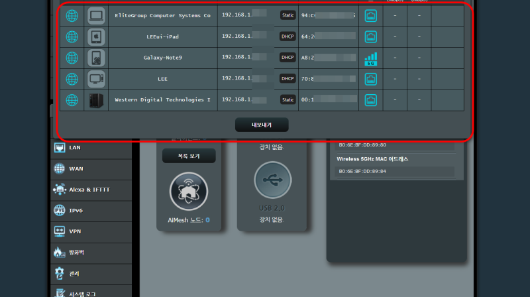Click wired interface icon in Western Digital row

[x=371, y=100]
